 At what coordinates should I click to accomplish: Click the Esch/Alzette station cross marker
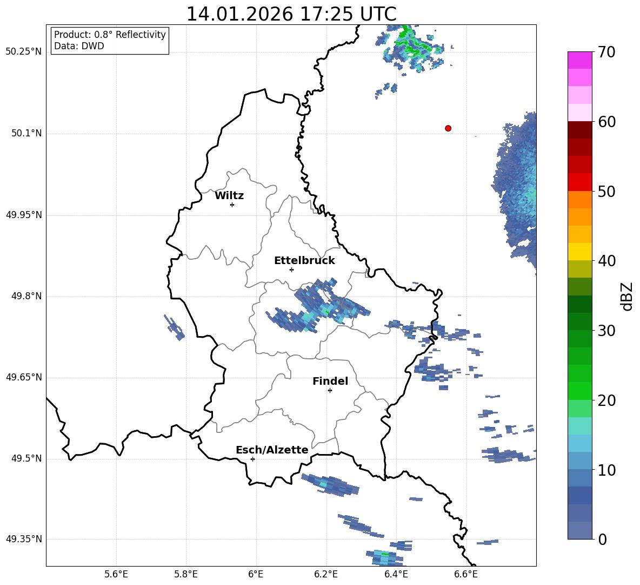coord(252,459)
